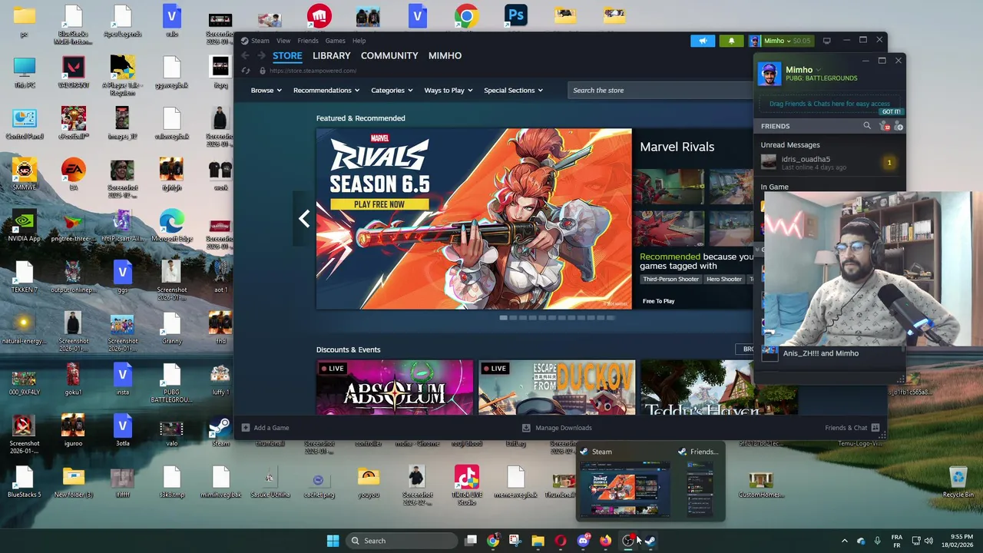Go back with Steam's back arrow

tap(245, 55)
